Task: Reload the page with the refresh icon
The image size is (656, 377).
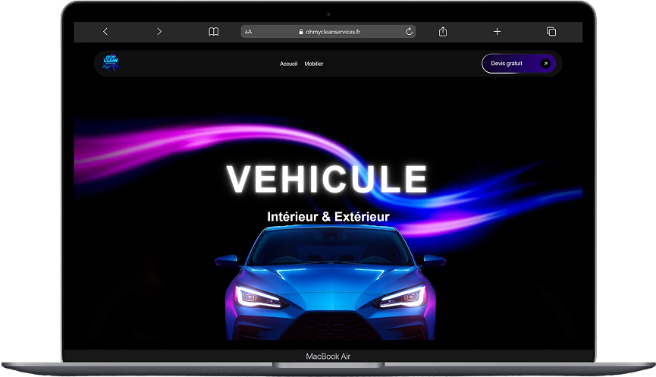Action: click(410, 31)
